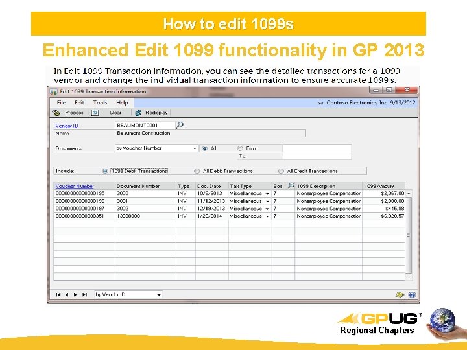Screen dimensions: 467x350
Task: Click document number 3001 cell
Action: pos(145,201)
